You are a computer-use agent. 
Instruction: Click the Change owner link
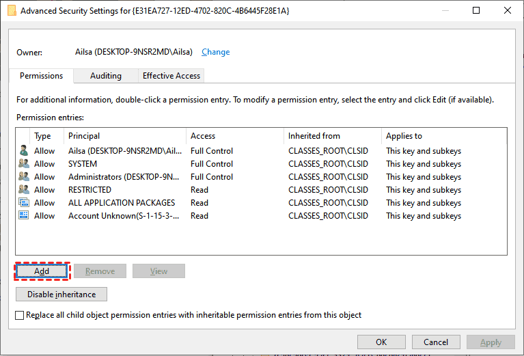216,52
